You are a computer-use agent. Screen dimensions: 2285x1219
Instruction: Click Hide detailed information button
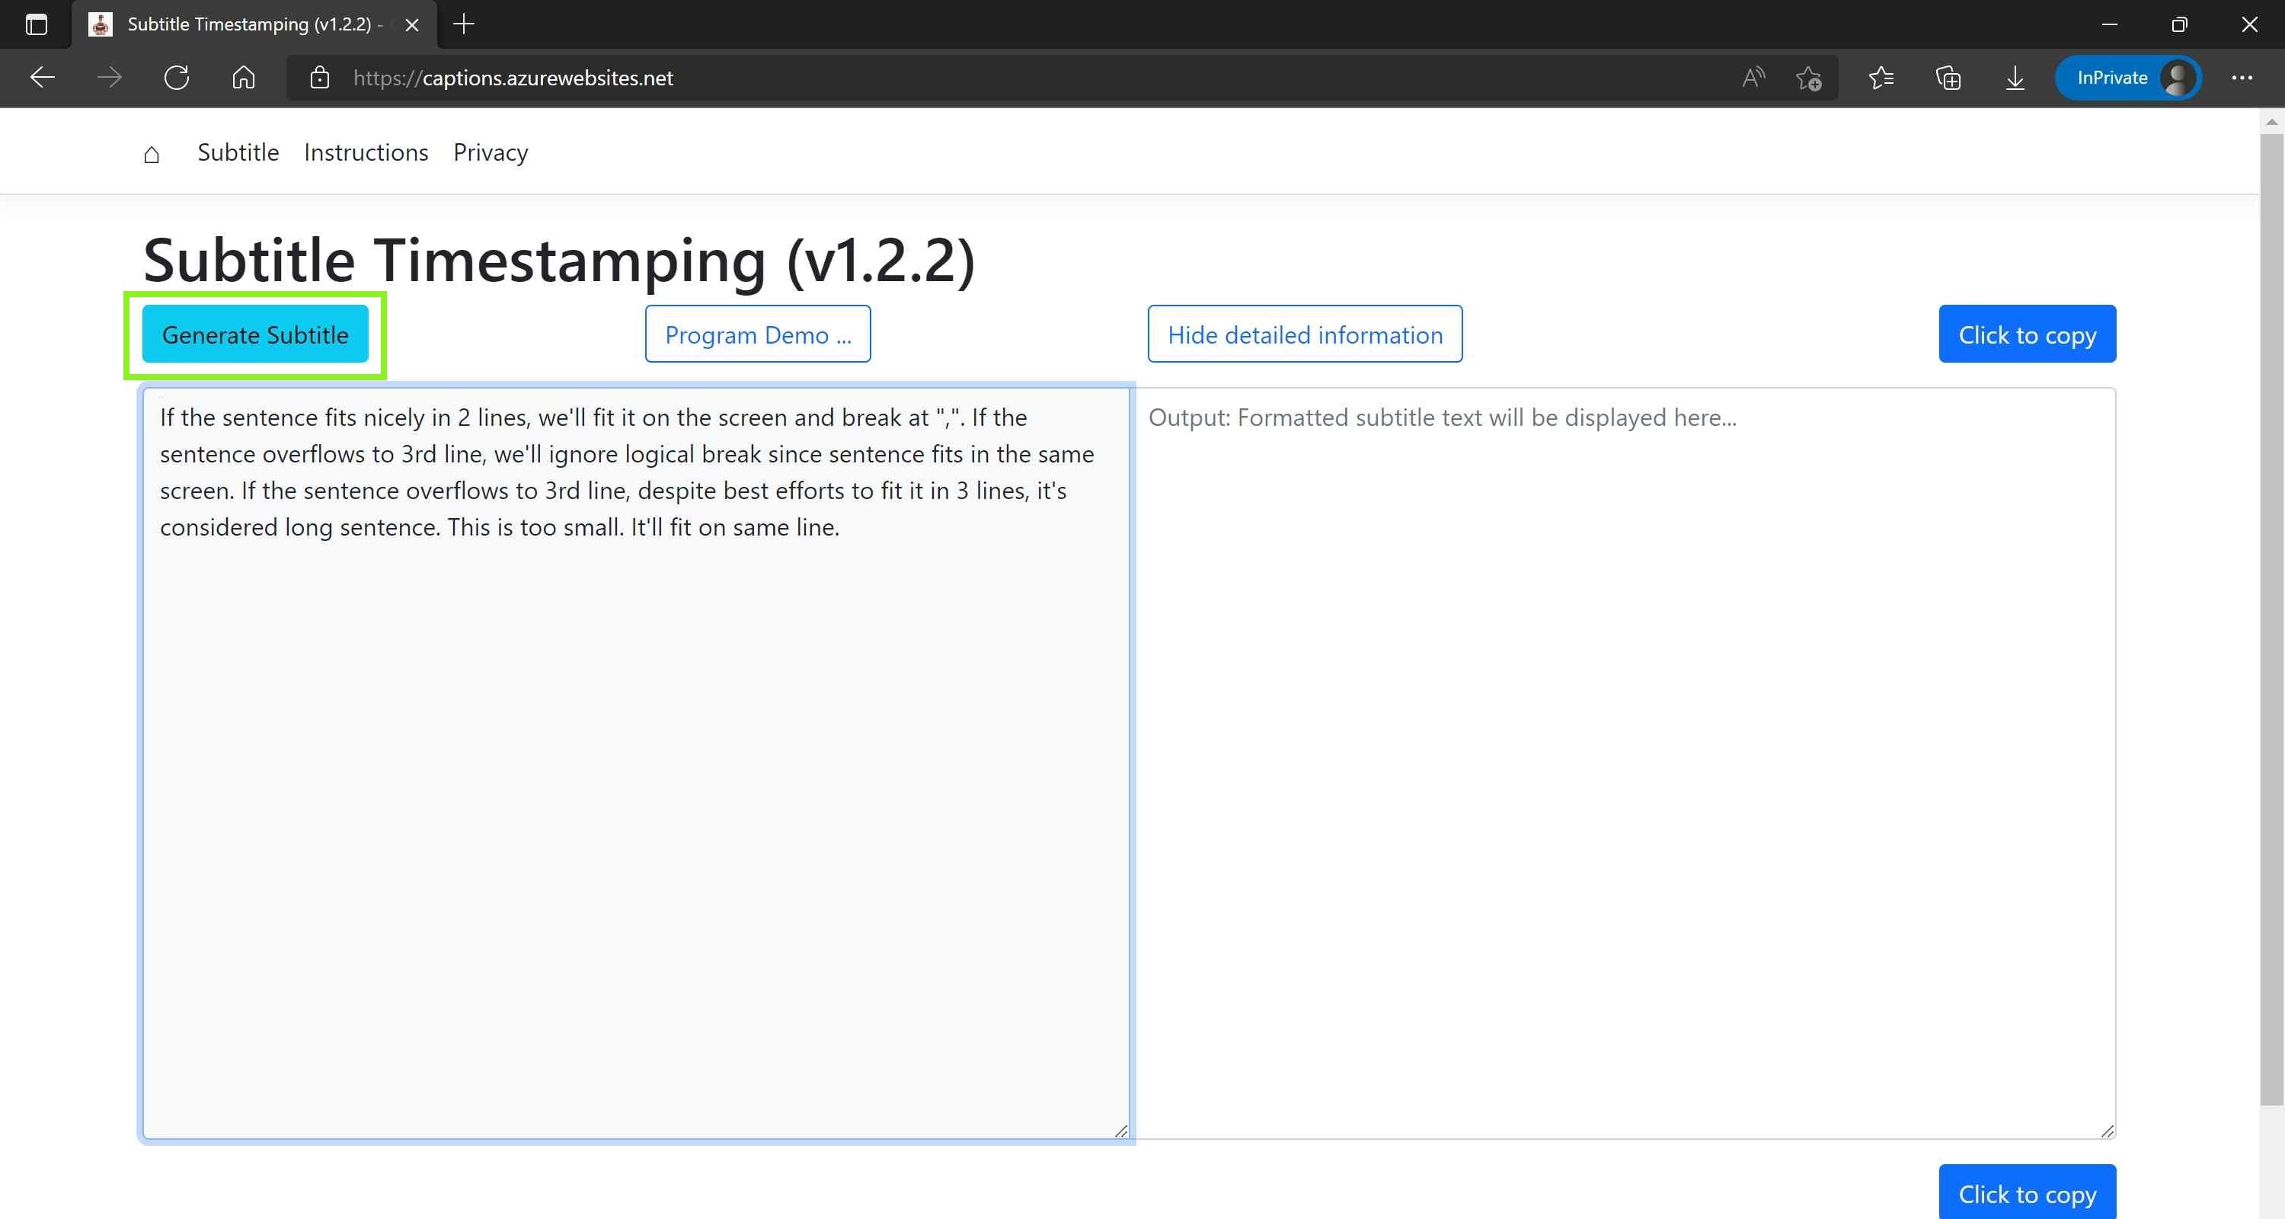[x=1305, y=334]
